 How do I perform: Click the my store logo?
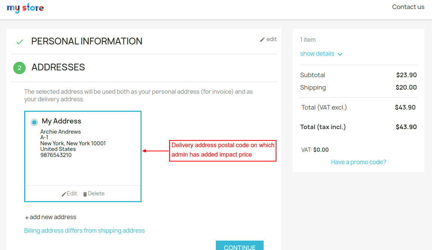[25, 8]
